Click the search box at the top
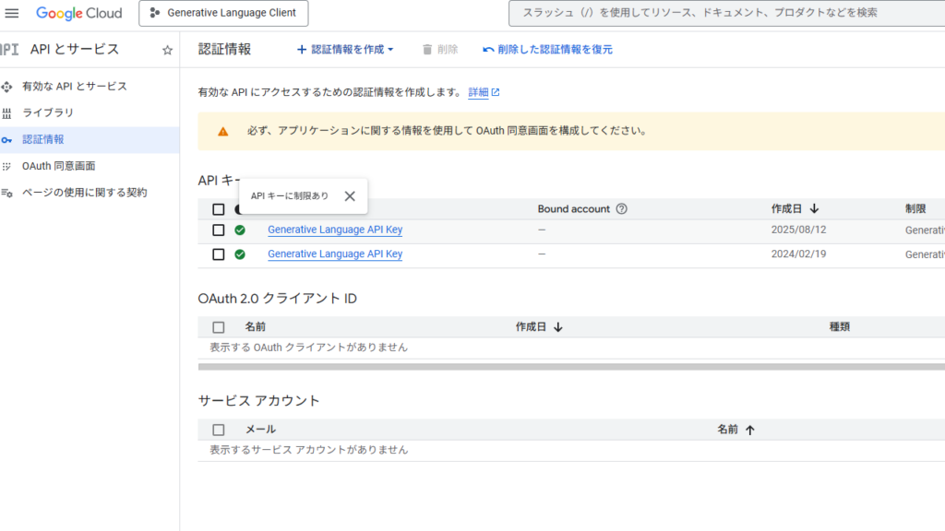Viewport: 945px width, 531px height. (x=727, y=13)
